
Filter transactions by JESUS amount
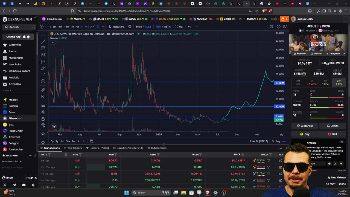[158, 155]
